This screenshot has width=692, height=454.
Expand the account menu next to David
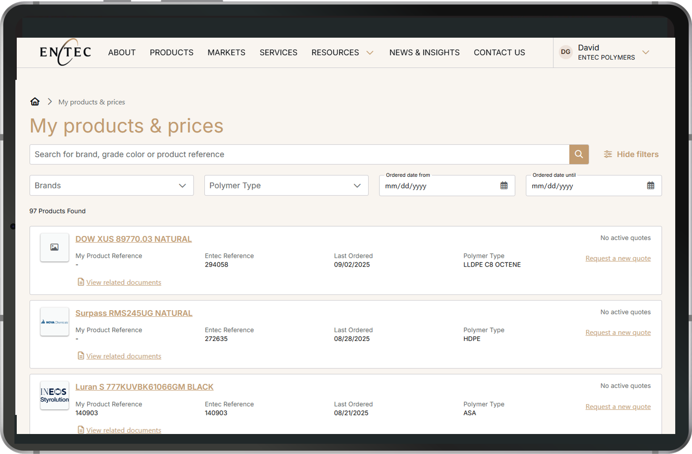coord(646,52)
